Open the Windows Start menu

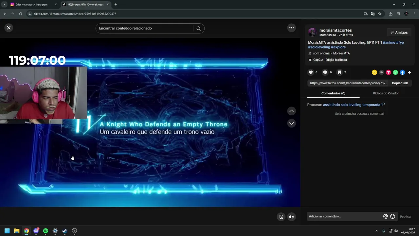click(x=7, y=231)
